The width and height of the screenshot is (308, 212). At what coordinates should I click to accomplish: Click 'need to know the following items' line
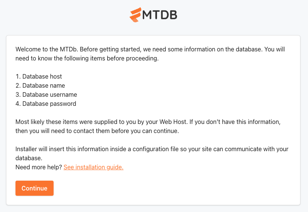[x=87, y=59]
